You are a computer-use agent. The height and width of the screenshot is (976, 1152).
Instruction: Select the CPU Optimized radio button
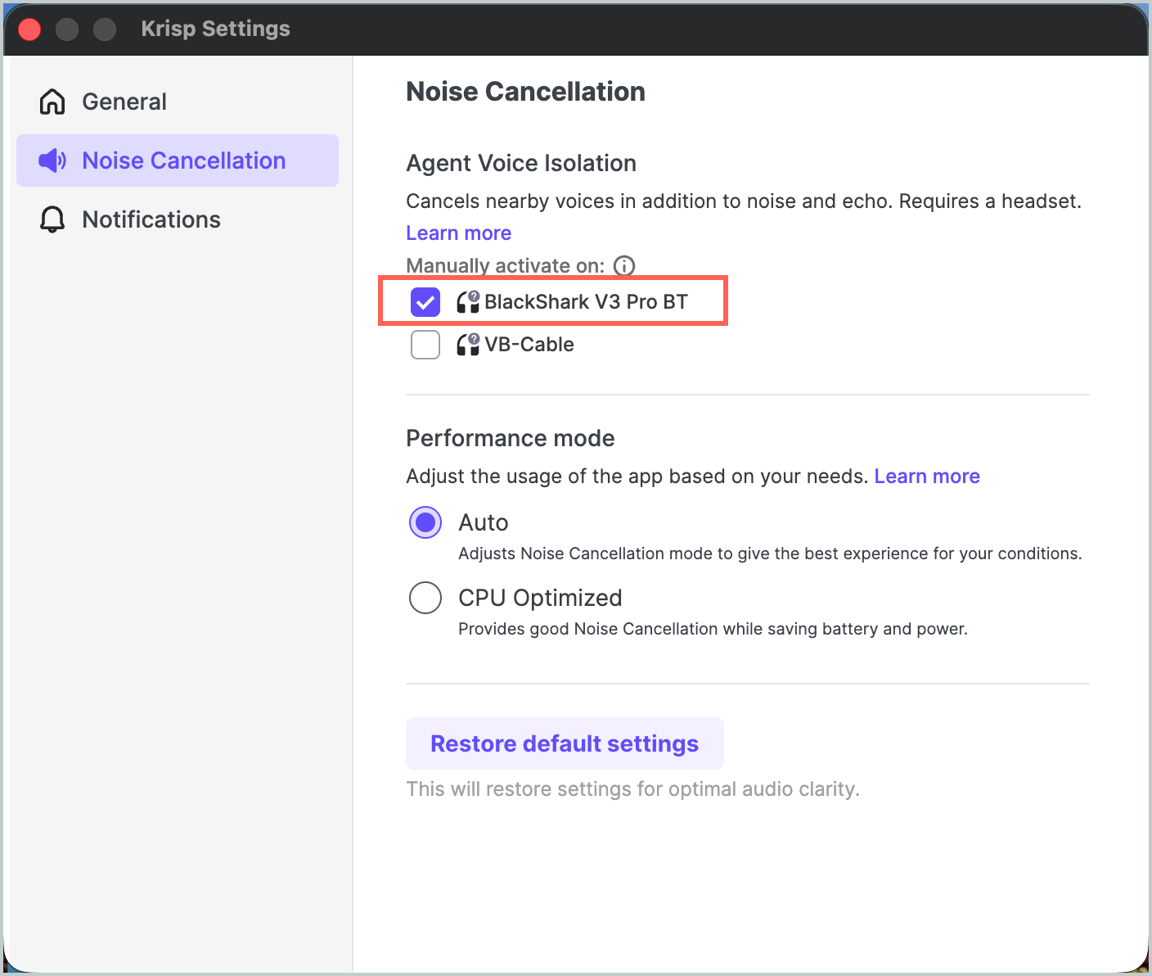pyautogui.click(x=425, y=598)
